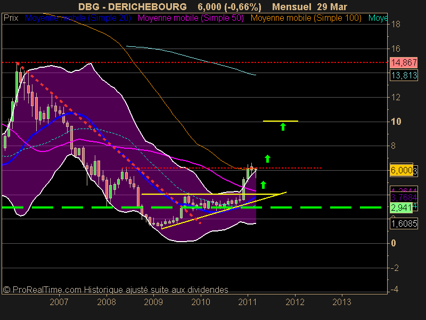Click the price axis value 12
The width and height of the screenshot is (426, 320).
pos(396,98)
